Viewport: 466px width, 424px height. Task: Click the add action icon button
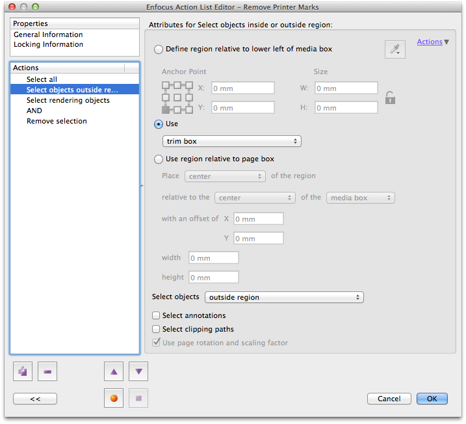pos(23,371)
